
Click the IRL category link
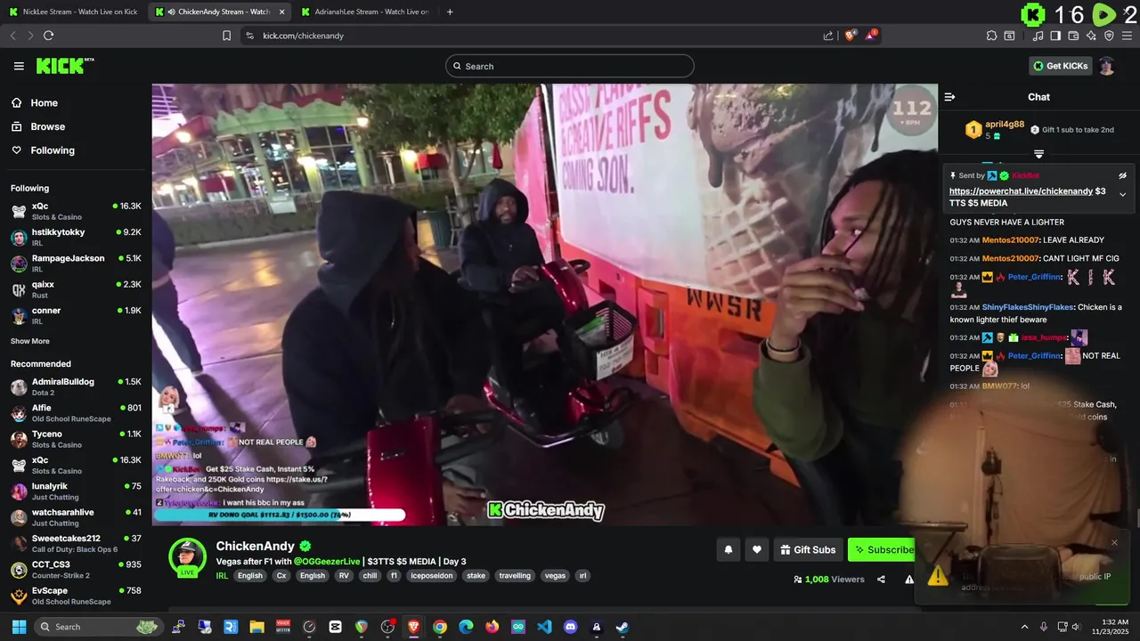click(x=222, y=575)
